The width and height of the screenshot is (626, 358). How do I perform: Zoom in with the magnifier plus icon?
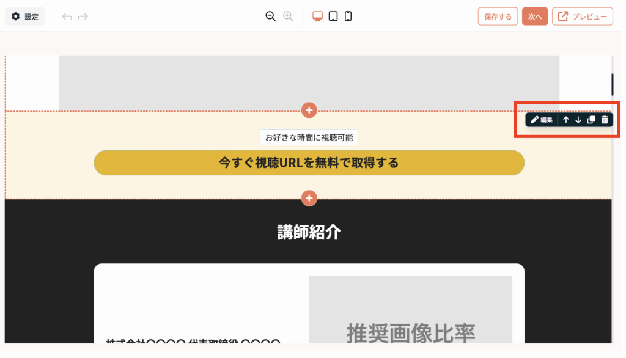288,16
